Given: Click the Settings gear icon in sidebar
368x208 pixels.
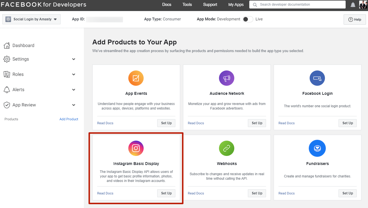Looking at the screenshot, I should (x=7, y=59).
